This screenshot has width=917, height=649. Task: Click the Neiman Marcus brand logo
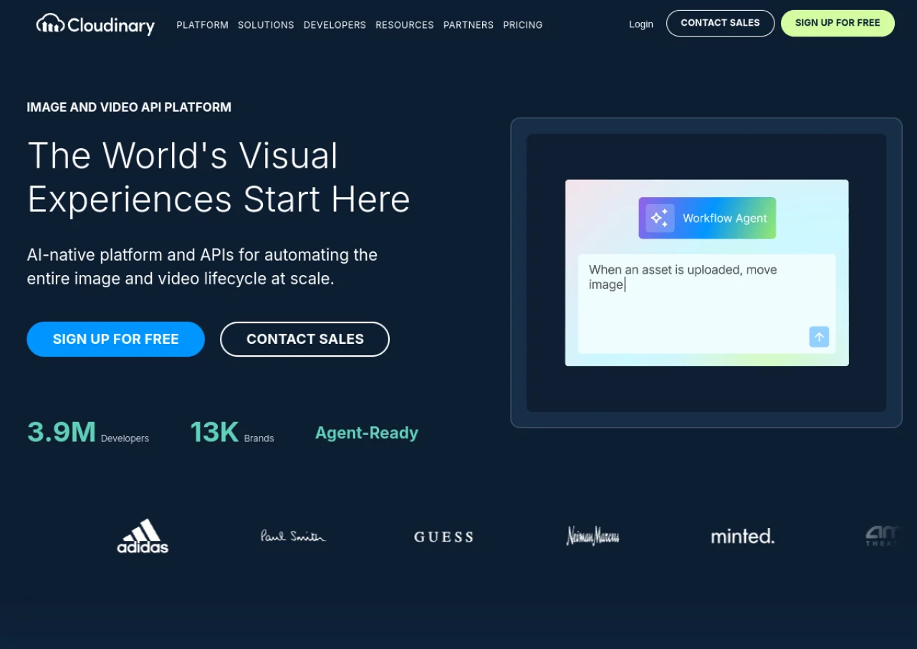tap(592, 536)
